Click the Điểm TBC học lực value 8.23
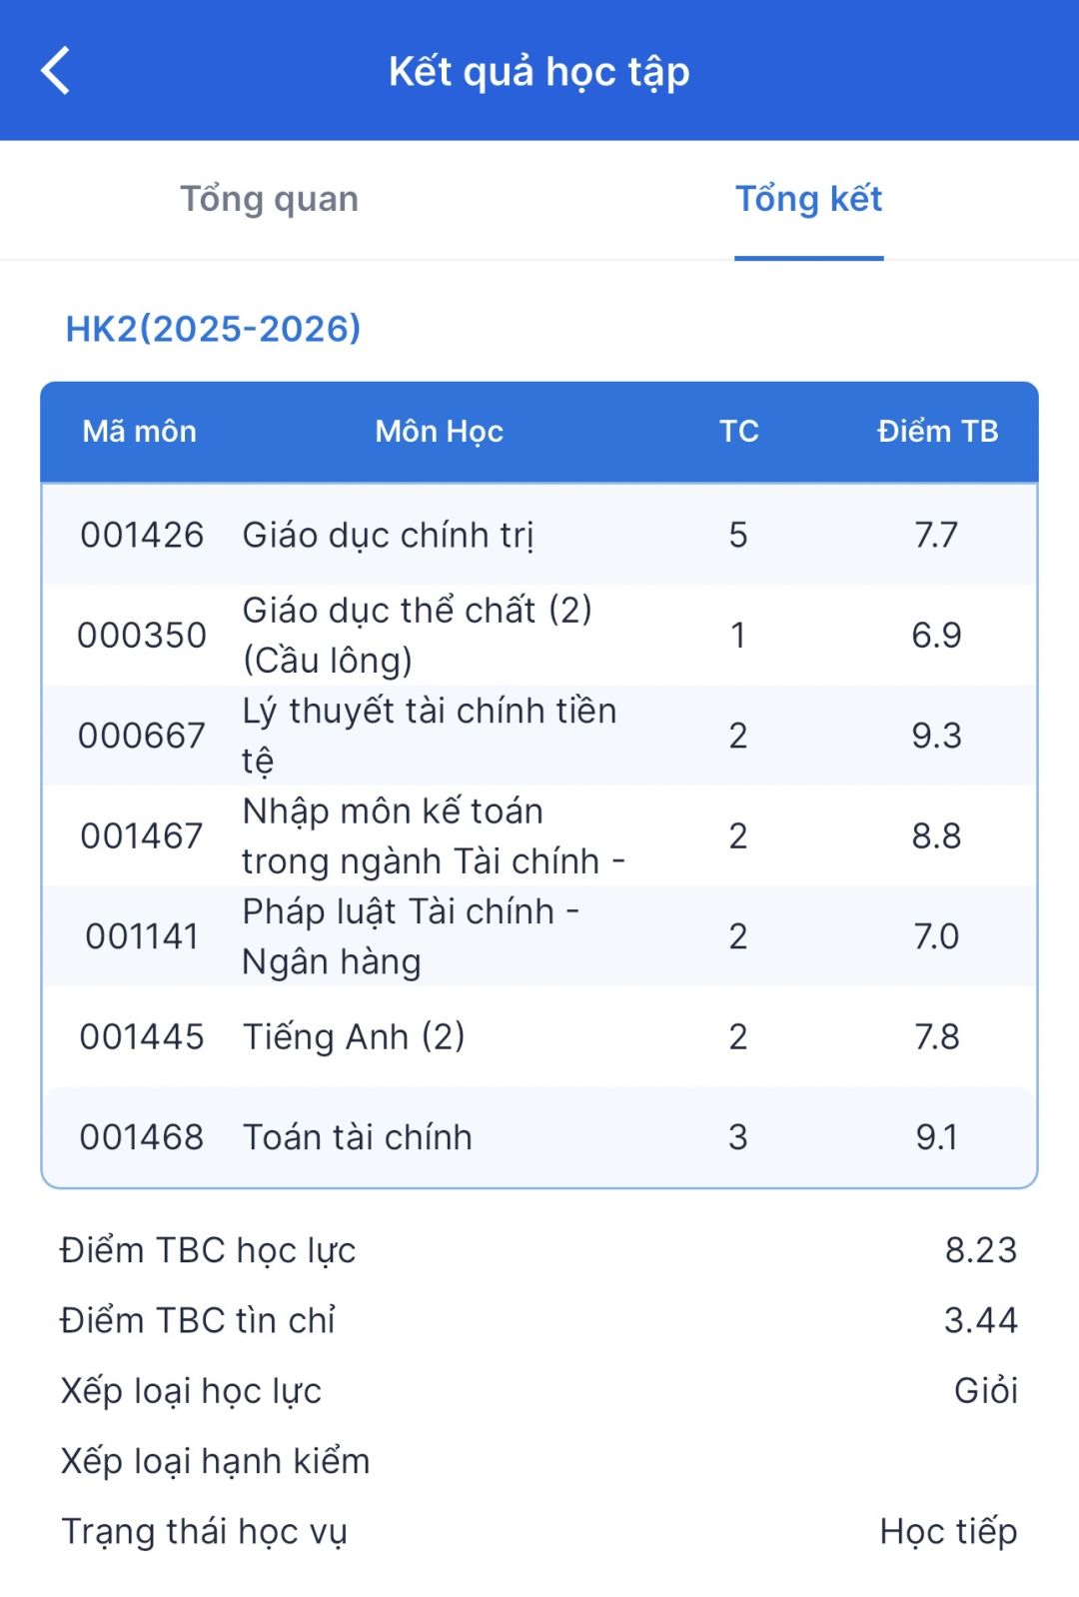1079x1597 pixels. (x=981, y=1250)
